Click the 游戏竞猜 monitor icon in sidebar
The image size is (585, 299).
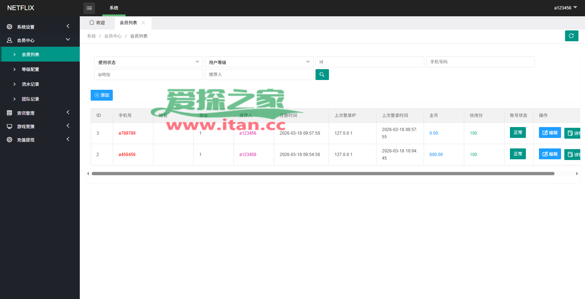click(x=9, y=126)
